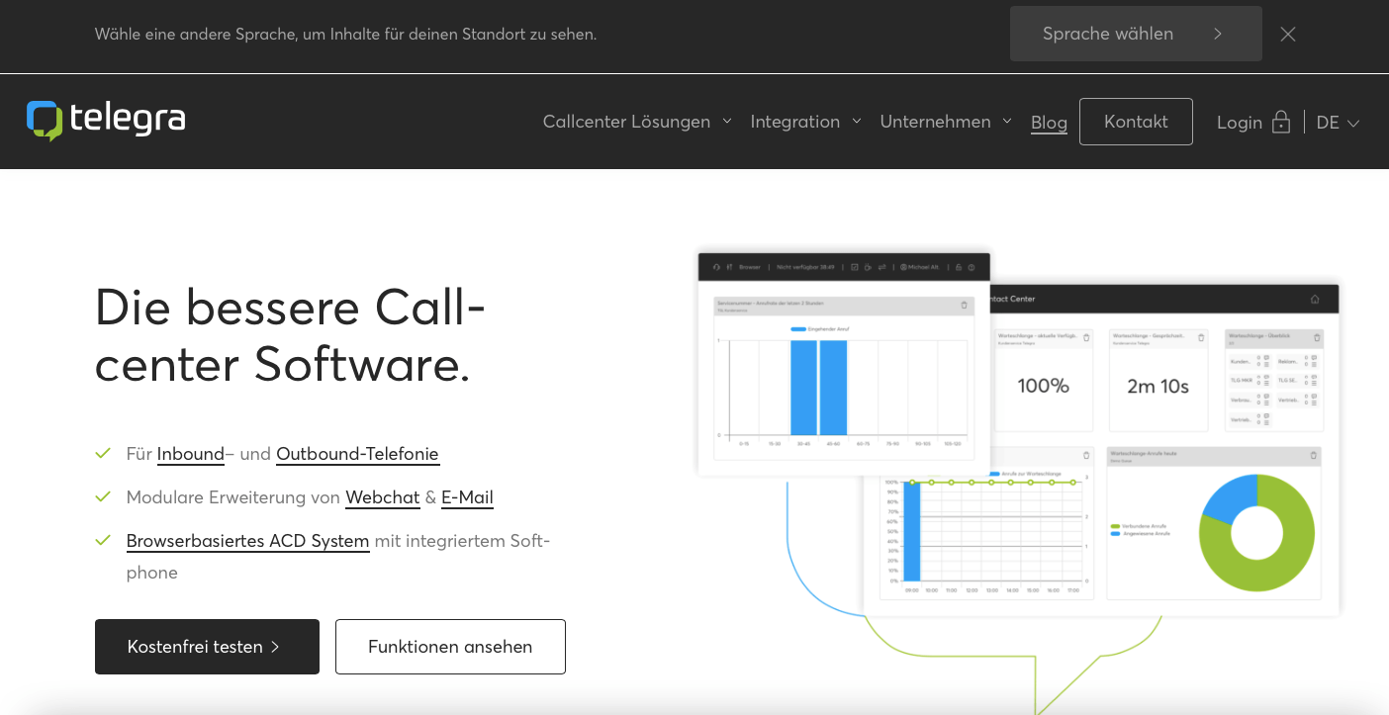Open Browserbasiertes ACD System link

click(248, 541)
